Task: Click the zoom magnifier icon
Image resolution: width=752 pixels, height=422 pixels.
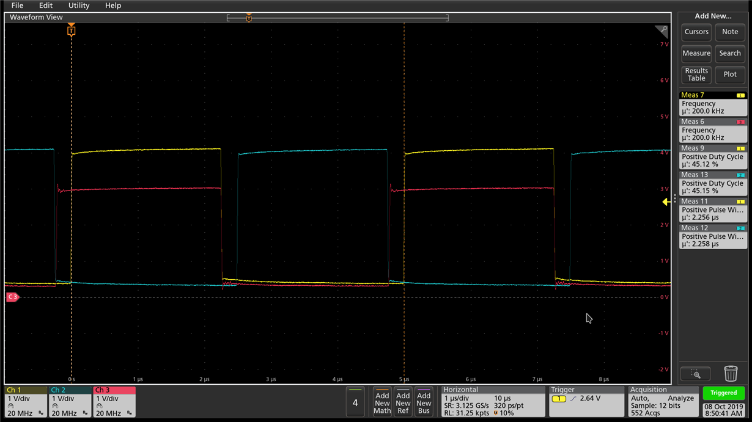Action: click(x=696, y=373)
